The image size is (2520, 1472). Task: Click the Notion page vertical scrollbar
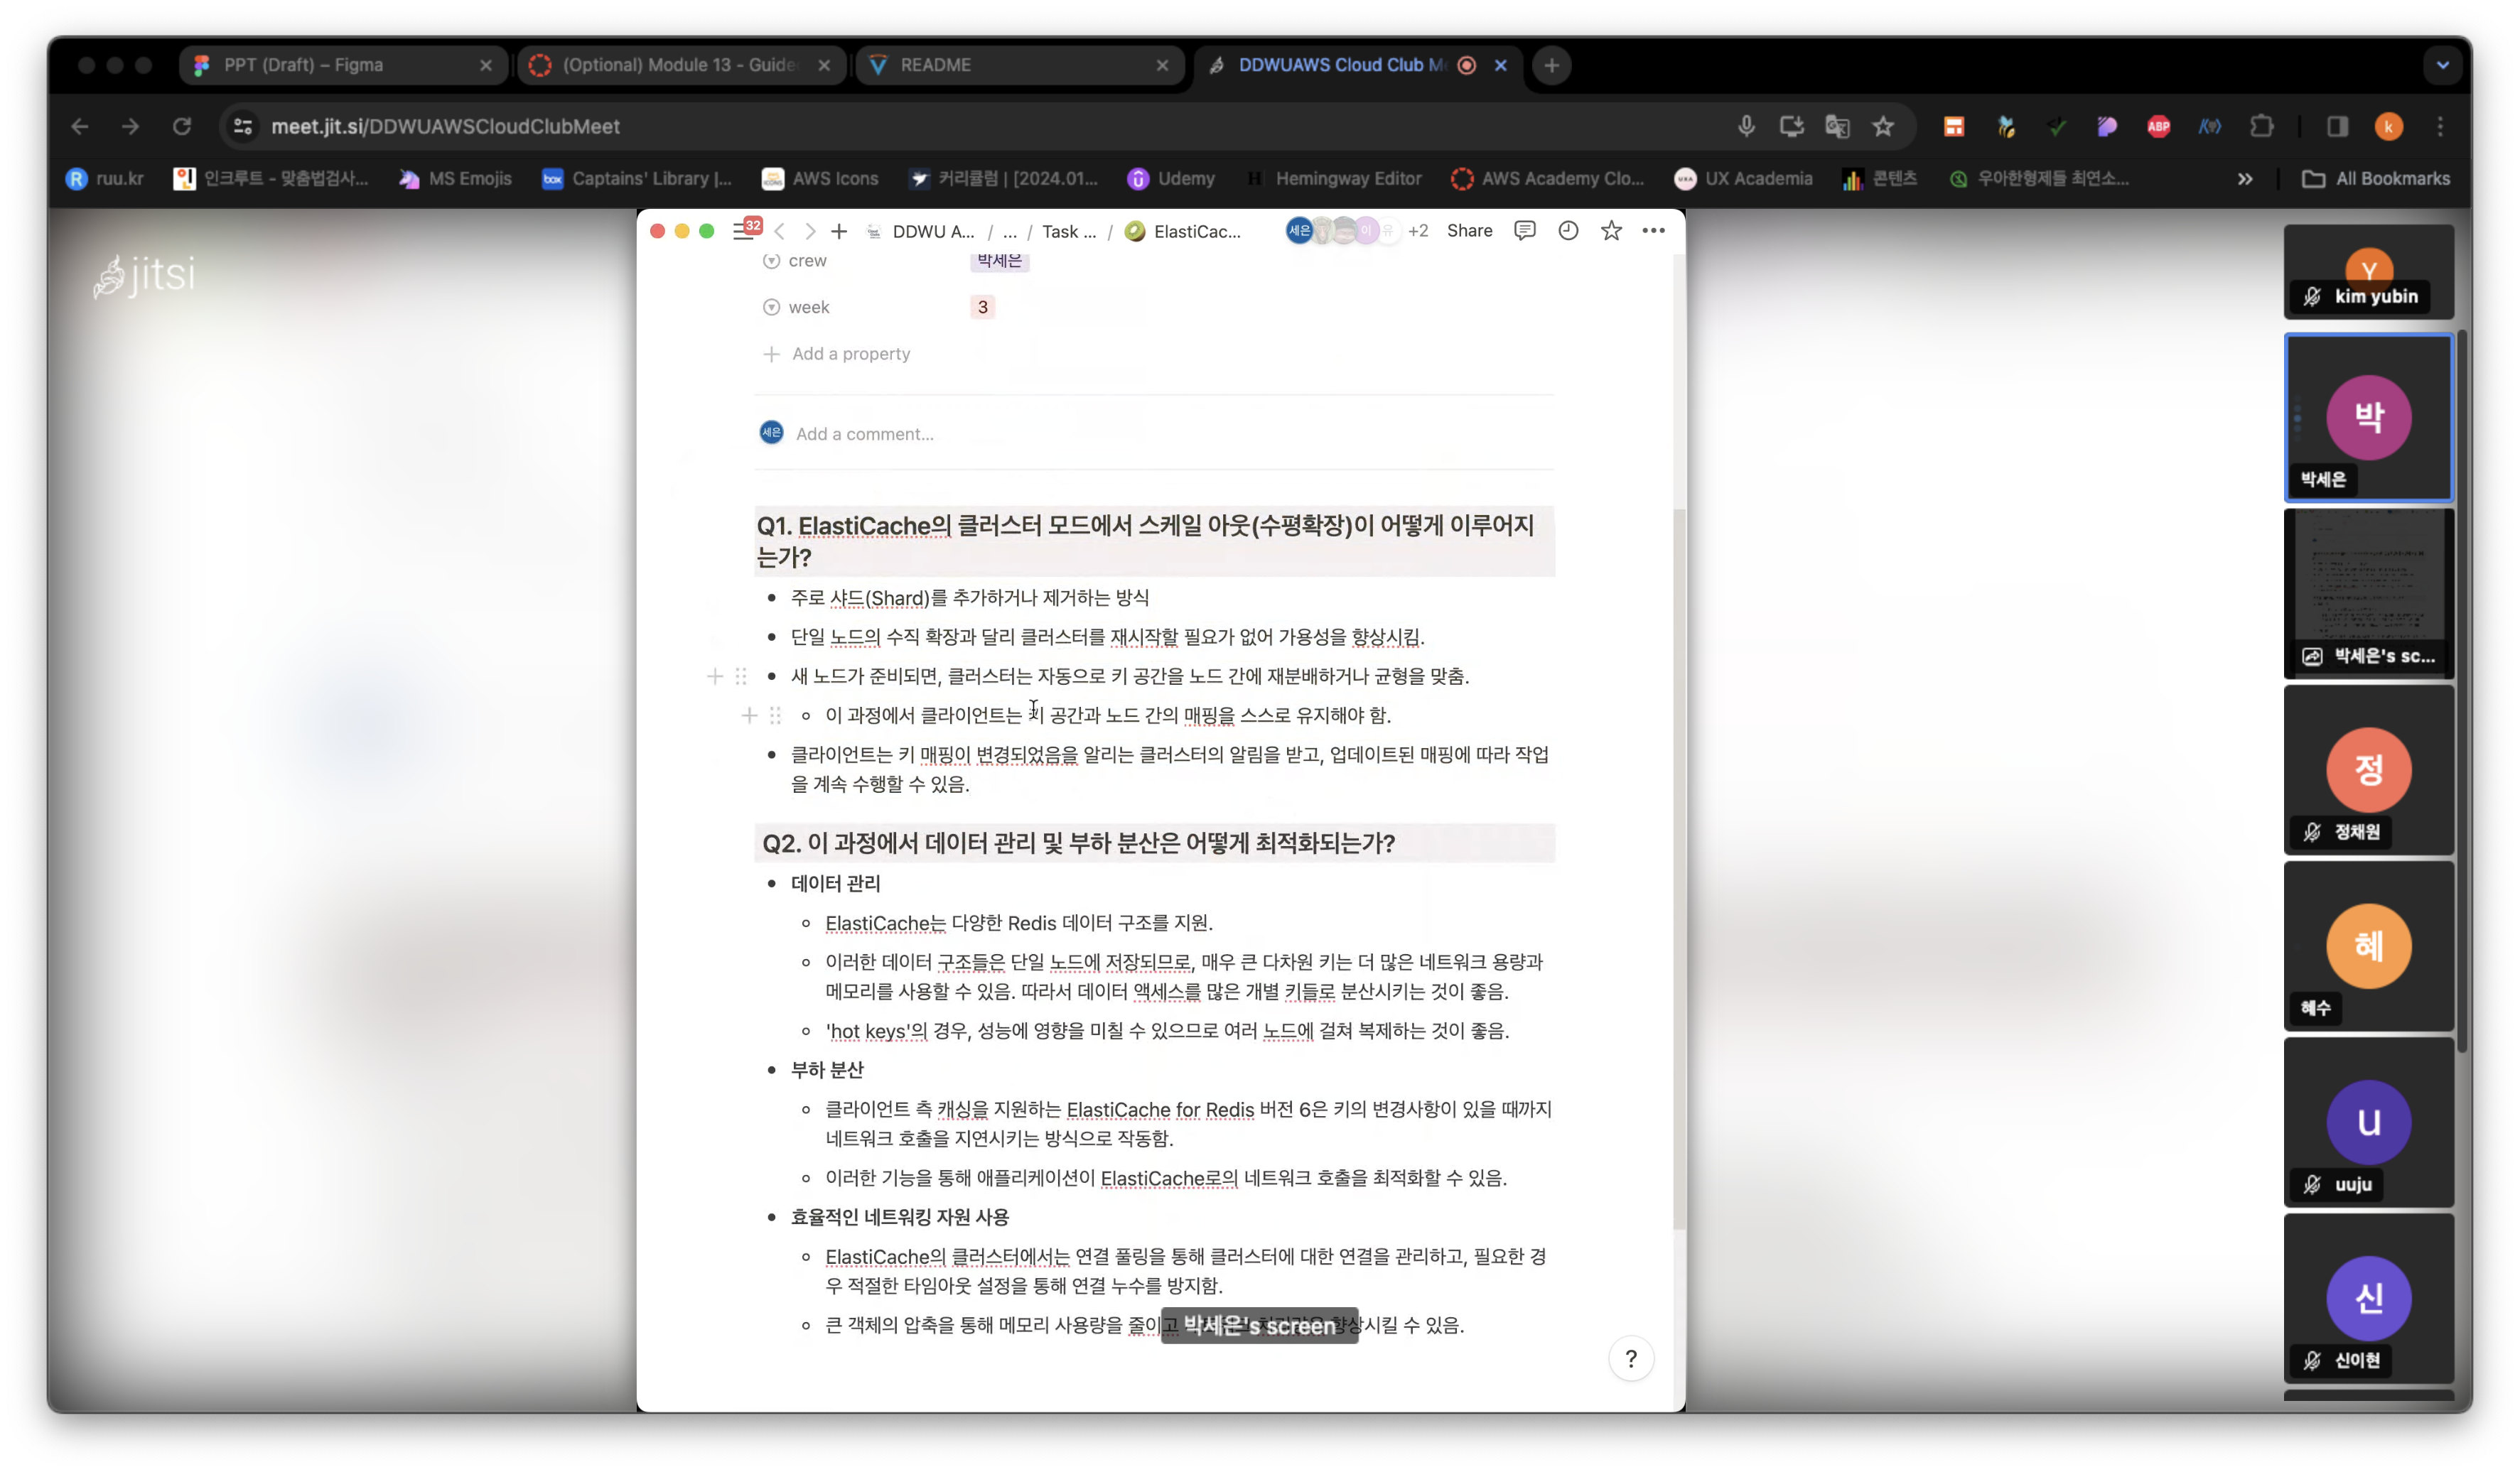[1679, 868]
